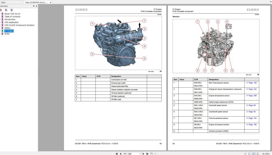Click the 'Oil filter (optional)' table cell

[x=129, y=96]
